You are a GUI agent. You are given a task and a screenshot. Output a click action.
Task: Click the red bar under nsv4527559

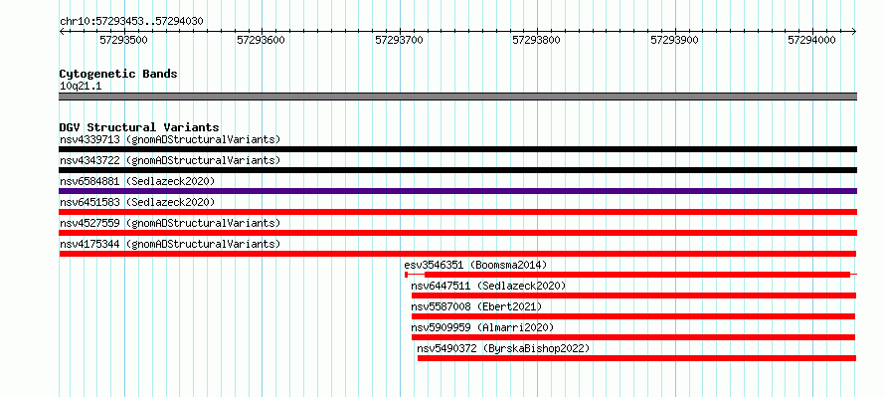(x=457, y=233)
